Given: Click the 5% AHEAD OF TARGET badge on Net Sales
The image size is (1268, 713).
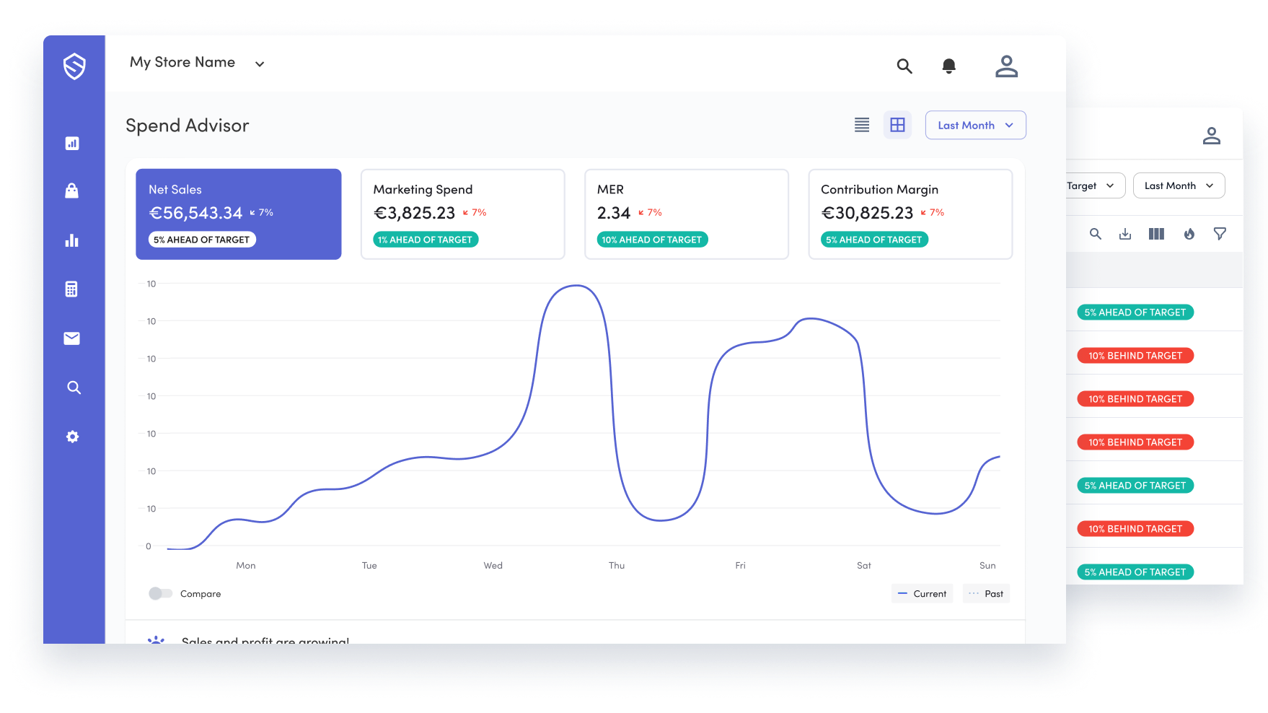Looking at the screenshot, I should [x=202, y=239].
